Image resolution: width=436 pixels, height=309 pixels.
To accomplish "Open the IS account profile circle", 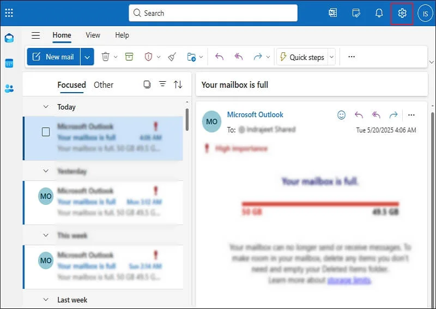I will [x=425, y=13].
